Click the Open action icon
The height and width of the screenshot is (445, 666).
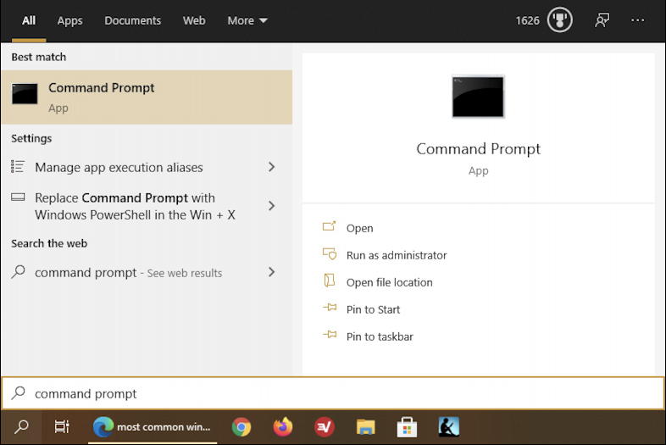329,226
